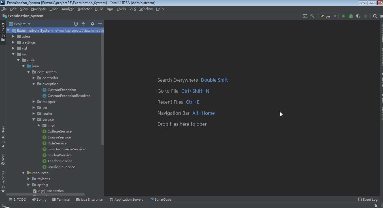Open the Application Servers tool window
The image size is (383, 208).
tap(126, 200)
